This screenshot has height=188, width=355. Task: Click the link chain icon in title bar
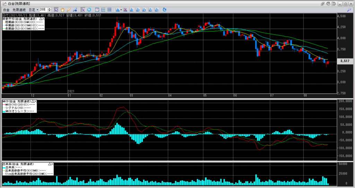tap(323, 3)
